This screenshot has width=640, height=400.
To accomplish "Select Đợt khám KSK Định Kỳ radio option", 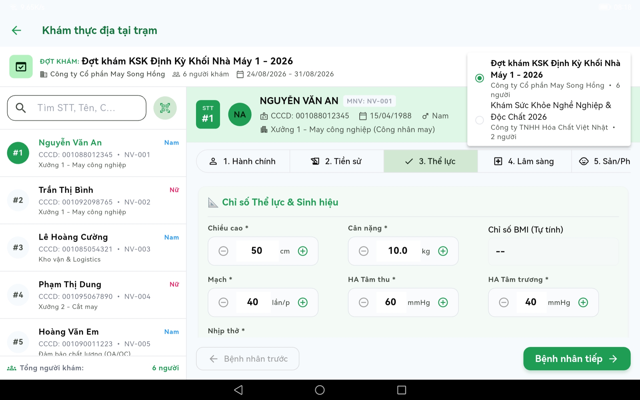I will pos(479,78).
